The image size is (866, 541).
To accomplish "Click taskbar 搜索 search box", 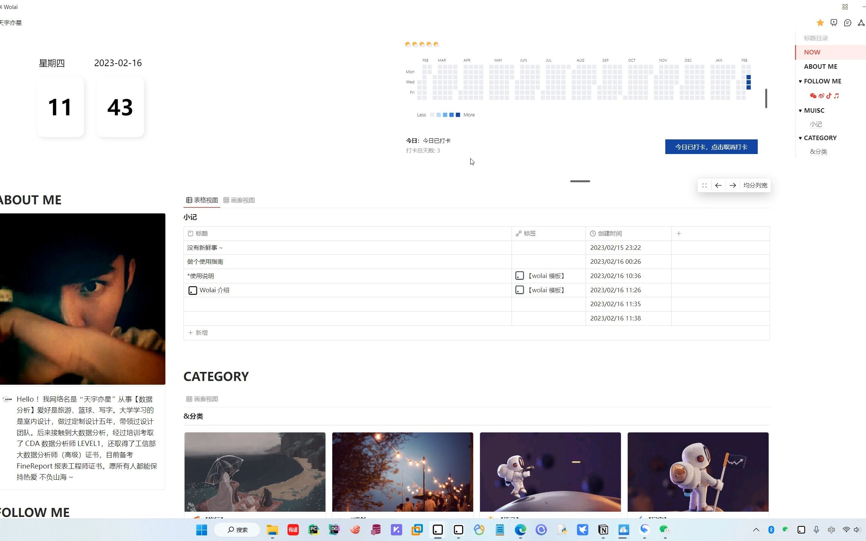I will [237, 530].
